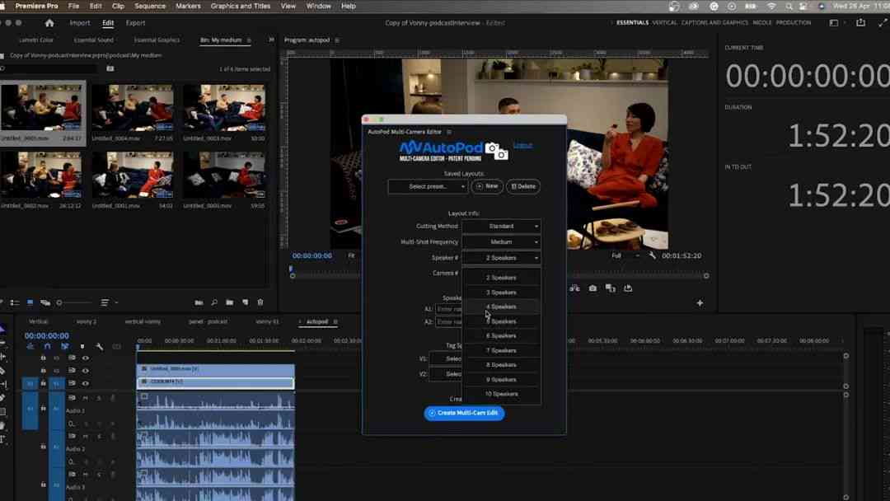
Task: Open the Program autopod panel menu
Action: pyautogui.click(x=337, y=40)
